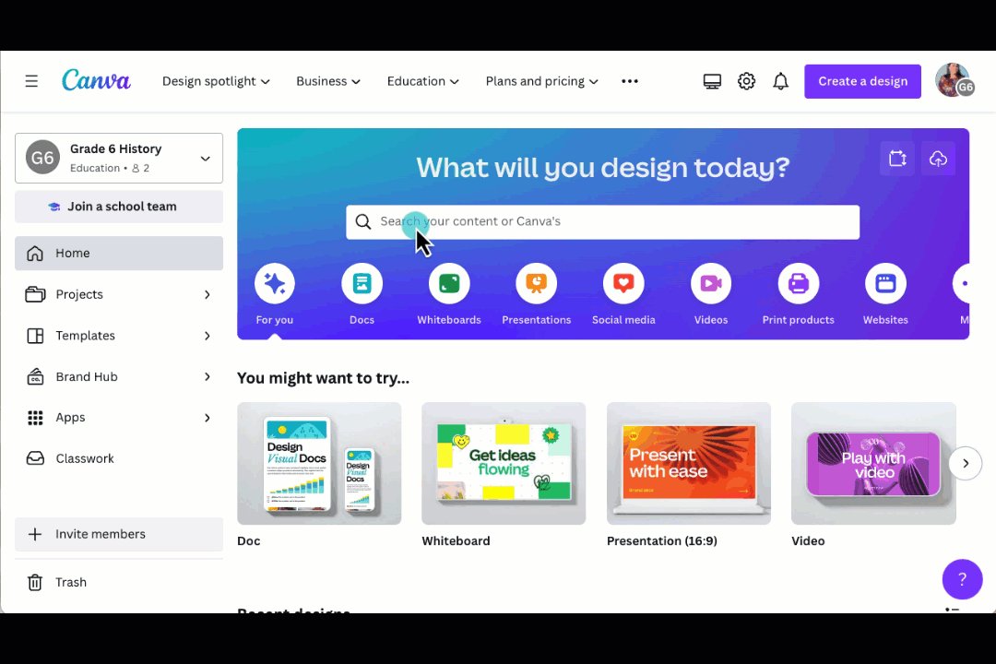
Task: Open the Video design thumbnail
Action: coord(873,463)
